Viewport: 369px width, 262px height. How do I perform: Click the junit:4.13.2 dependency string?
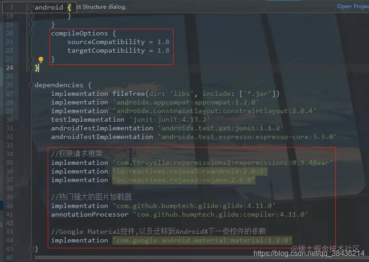click(x=169, y=119)
